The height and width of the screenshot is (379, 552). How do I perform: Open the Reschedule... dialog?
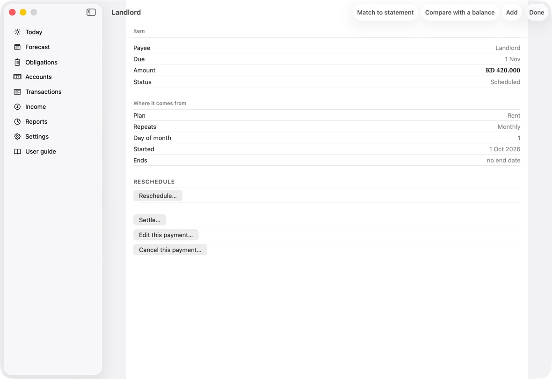pyautogui.click(x=158, y=196)
